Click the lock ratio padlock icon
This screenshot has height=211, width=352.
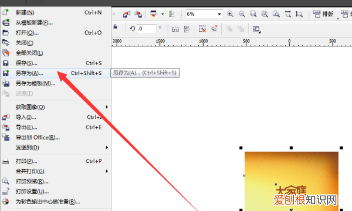click(x=116, y=27)
